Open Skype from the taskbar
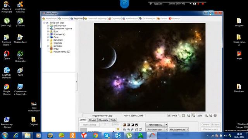 point(107,136)
